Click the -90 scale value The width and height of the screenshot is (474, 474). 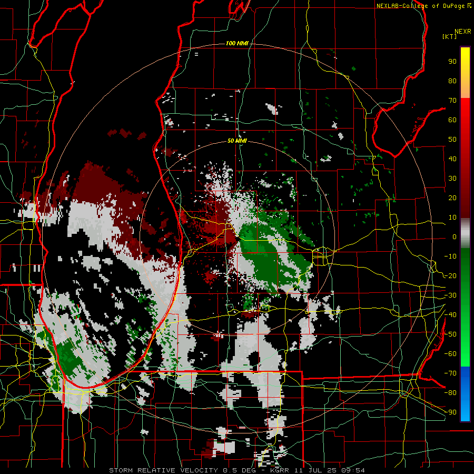point(450,412)
